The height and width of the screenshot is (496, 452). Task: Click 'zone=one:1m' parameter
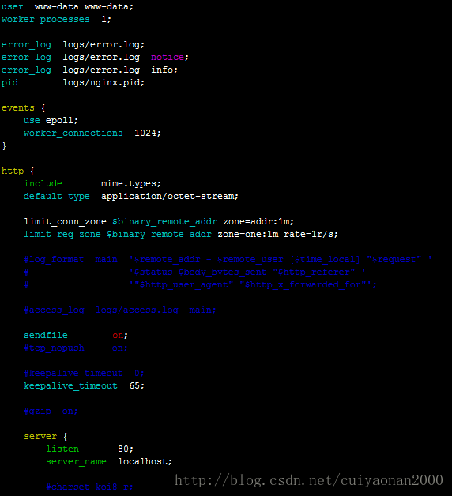[x=248, y=235]
